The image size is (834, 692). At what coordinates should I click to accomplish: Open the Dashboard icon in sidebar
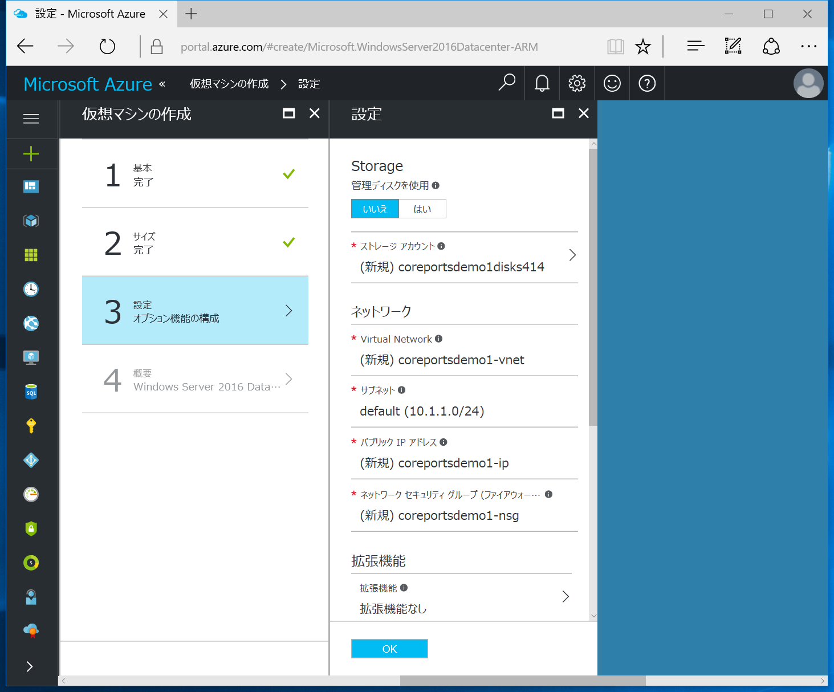(31, 186)
